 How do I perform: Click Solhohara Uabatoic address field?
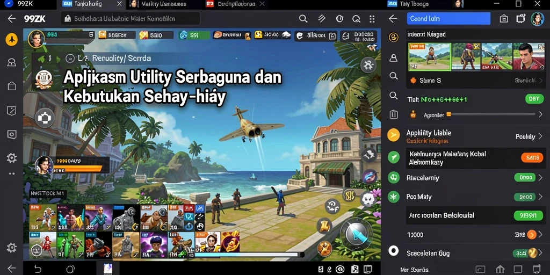pyautogui.click(x=131, y=19)
